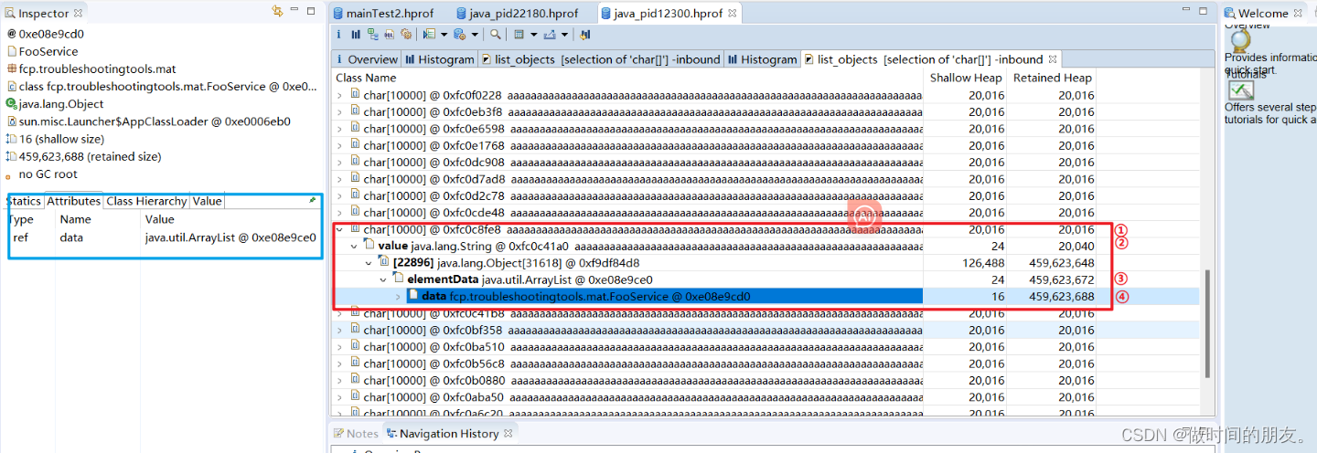Close the Welcome view tab
The width and height of the screenshot is (1317, 453).
(x=1300, y=13)
